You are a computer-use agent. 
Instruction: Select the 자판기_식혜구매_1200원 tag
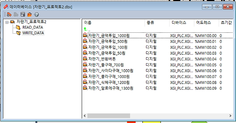(x=109, y=82)
